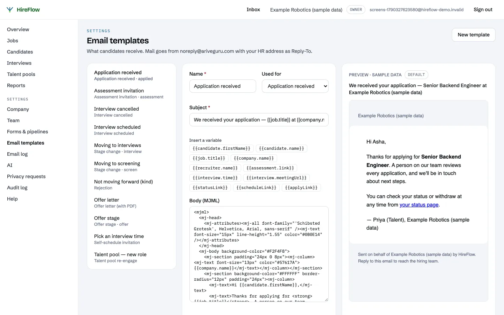Insert the {{statusLink}} variable

[x=210, y=188]
